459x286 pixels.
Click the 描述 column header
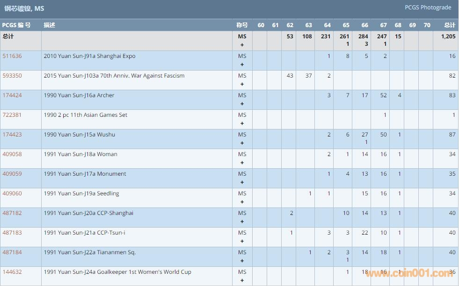49,25
